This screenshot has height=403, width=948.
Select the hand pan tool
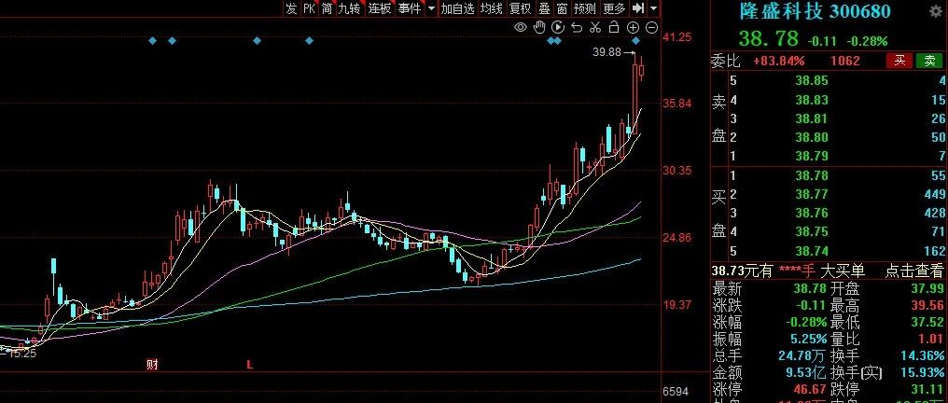539,27
